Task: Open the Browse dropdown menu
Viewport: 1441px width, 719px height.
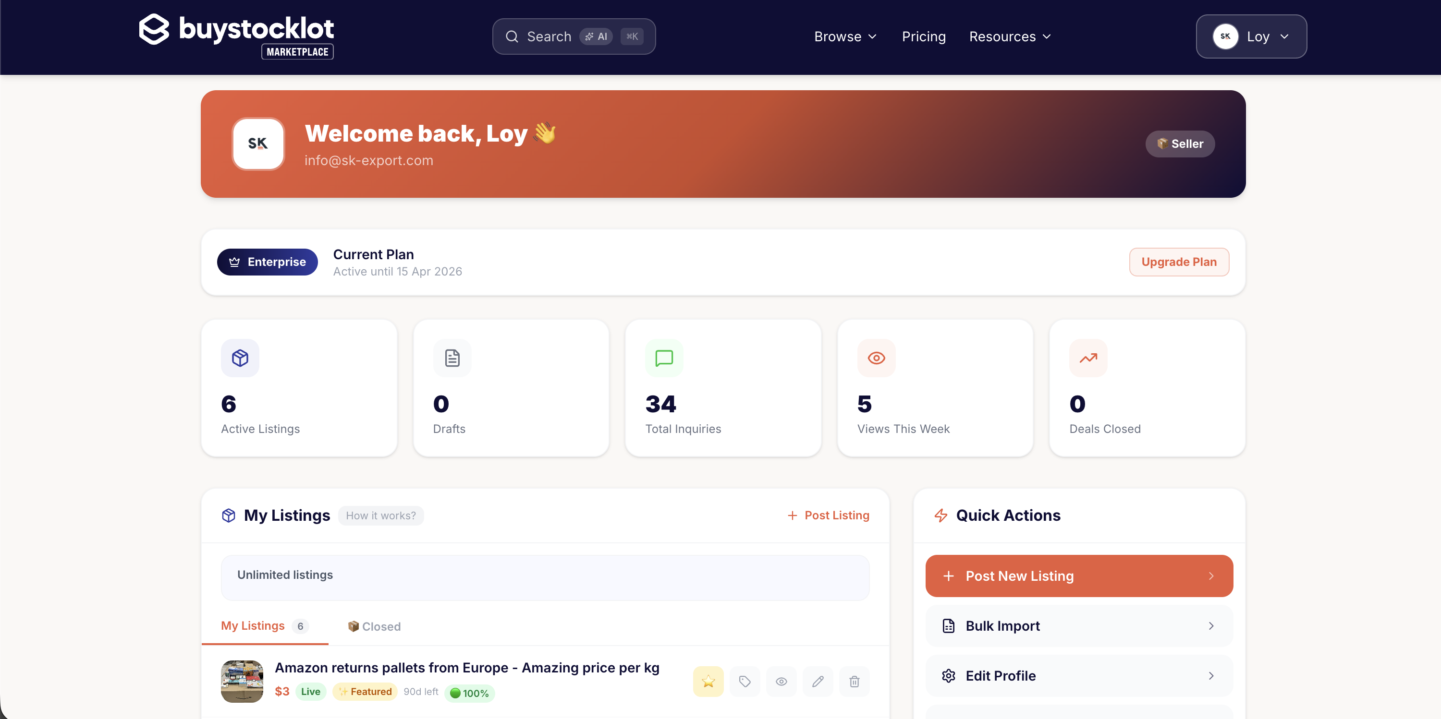Action: tap(844, 36)
